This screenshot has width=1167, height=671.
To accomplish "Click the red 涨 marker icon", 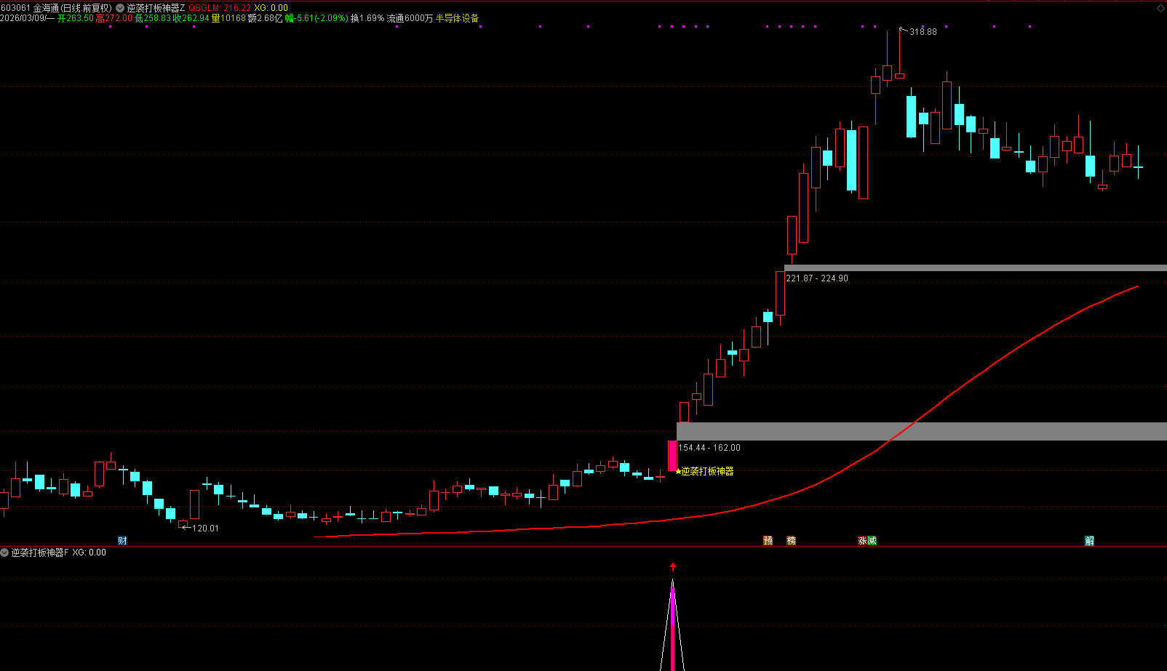I will [862, 540].
